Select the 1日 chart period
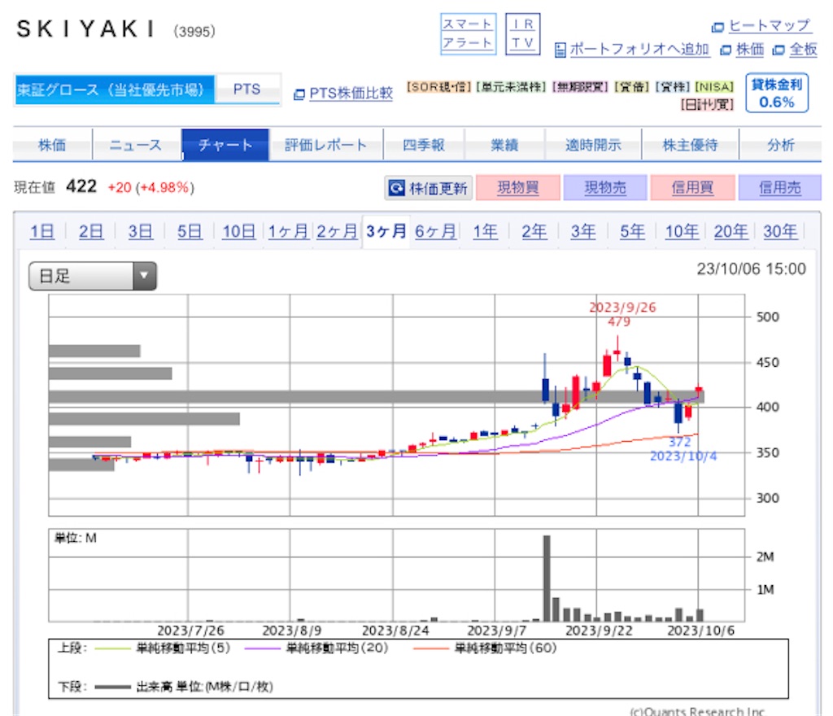 42,232
